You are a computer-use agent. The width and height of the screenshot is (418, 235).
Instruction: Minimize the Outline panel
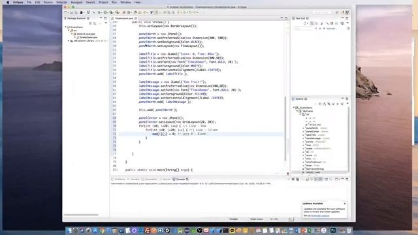[x=342, y=99]
